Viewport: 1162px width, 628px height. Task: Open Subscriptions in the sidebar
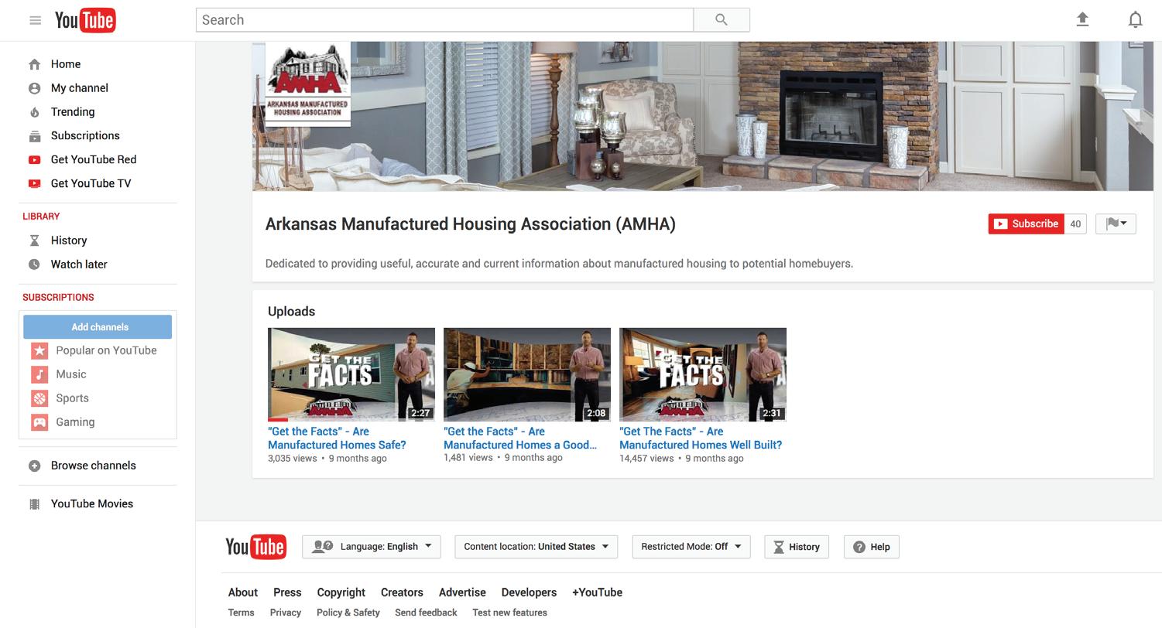(x=85, y=136)
